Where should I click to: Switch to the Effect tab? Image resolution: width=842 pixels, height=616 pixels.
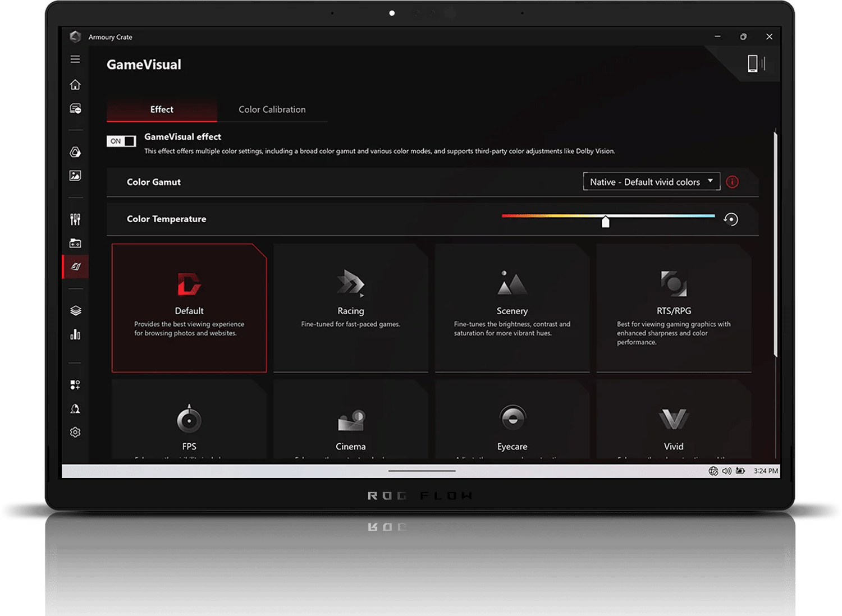pos(162,110)
